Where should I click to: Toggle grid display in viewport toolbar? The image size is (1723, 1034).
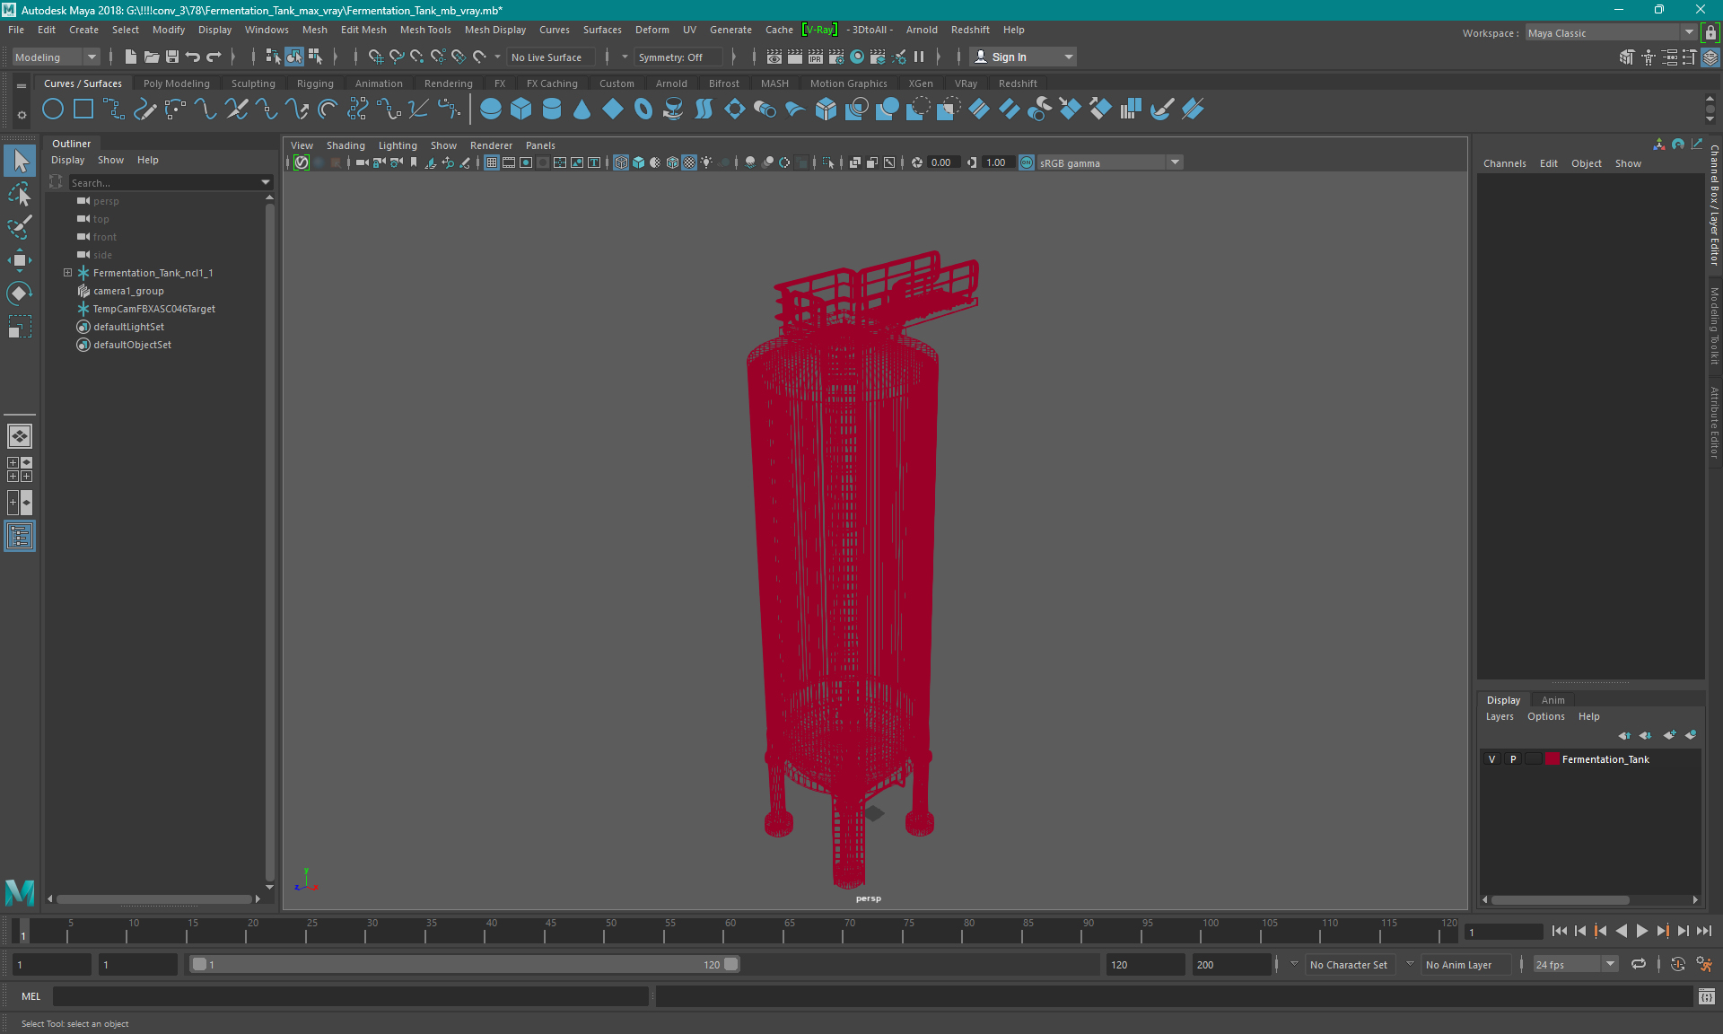click(x=492, y=162)
